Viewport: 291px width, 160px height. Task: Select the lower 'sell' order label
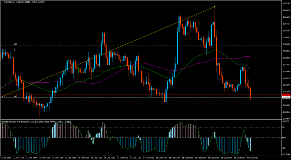pos(15,97)
